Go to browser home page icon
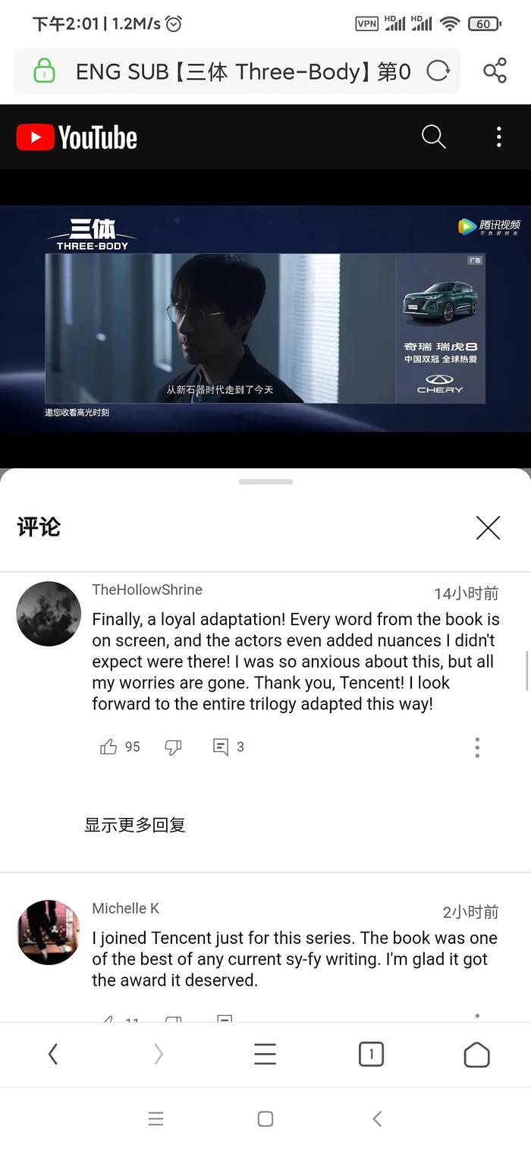This screenshot has height=1151, width=531. (x=476, y=1054)
